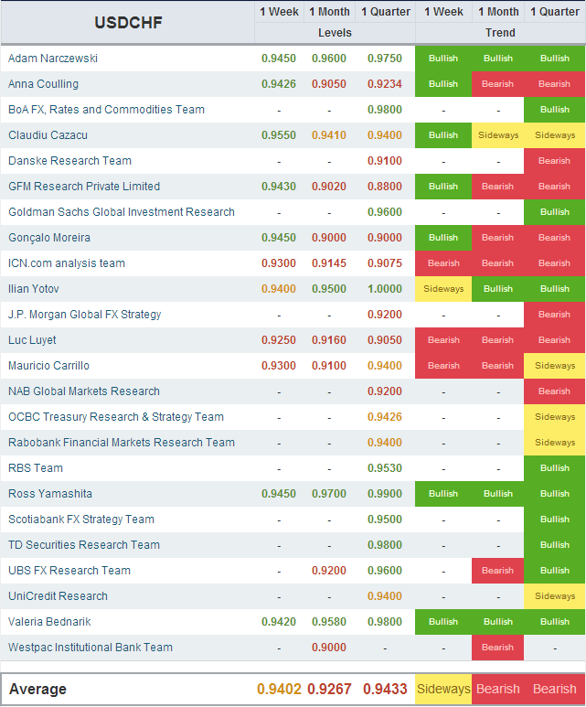The width and height of the screenshot is (586, 707).
Task: Open NAB Global Markets Research
Action: click(84, 391)
